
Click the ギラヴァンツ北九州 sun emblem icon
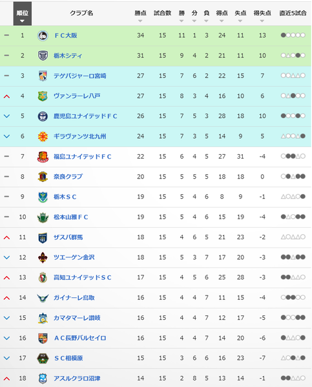(43, 136)
